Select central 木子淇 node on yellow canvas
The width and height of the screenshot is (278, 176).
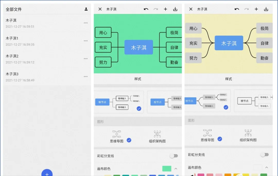(x=229, y=43)
